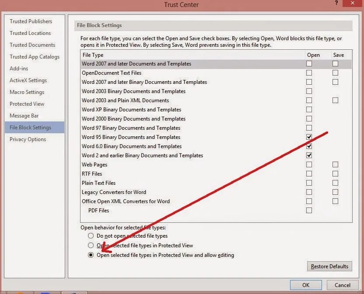
Task: Check Open for Plain Text Files
Action: point(309,183)
